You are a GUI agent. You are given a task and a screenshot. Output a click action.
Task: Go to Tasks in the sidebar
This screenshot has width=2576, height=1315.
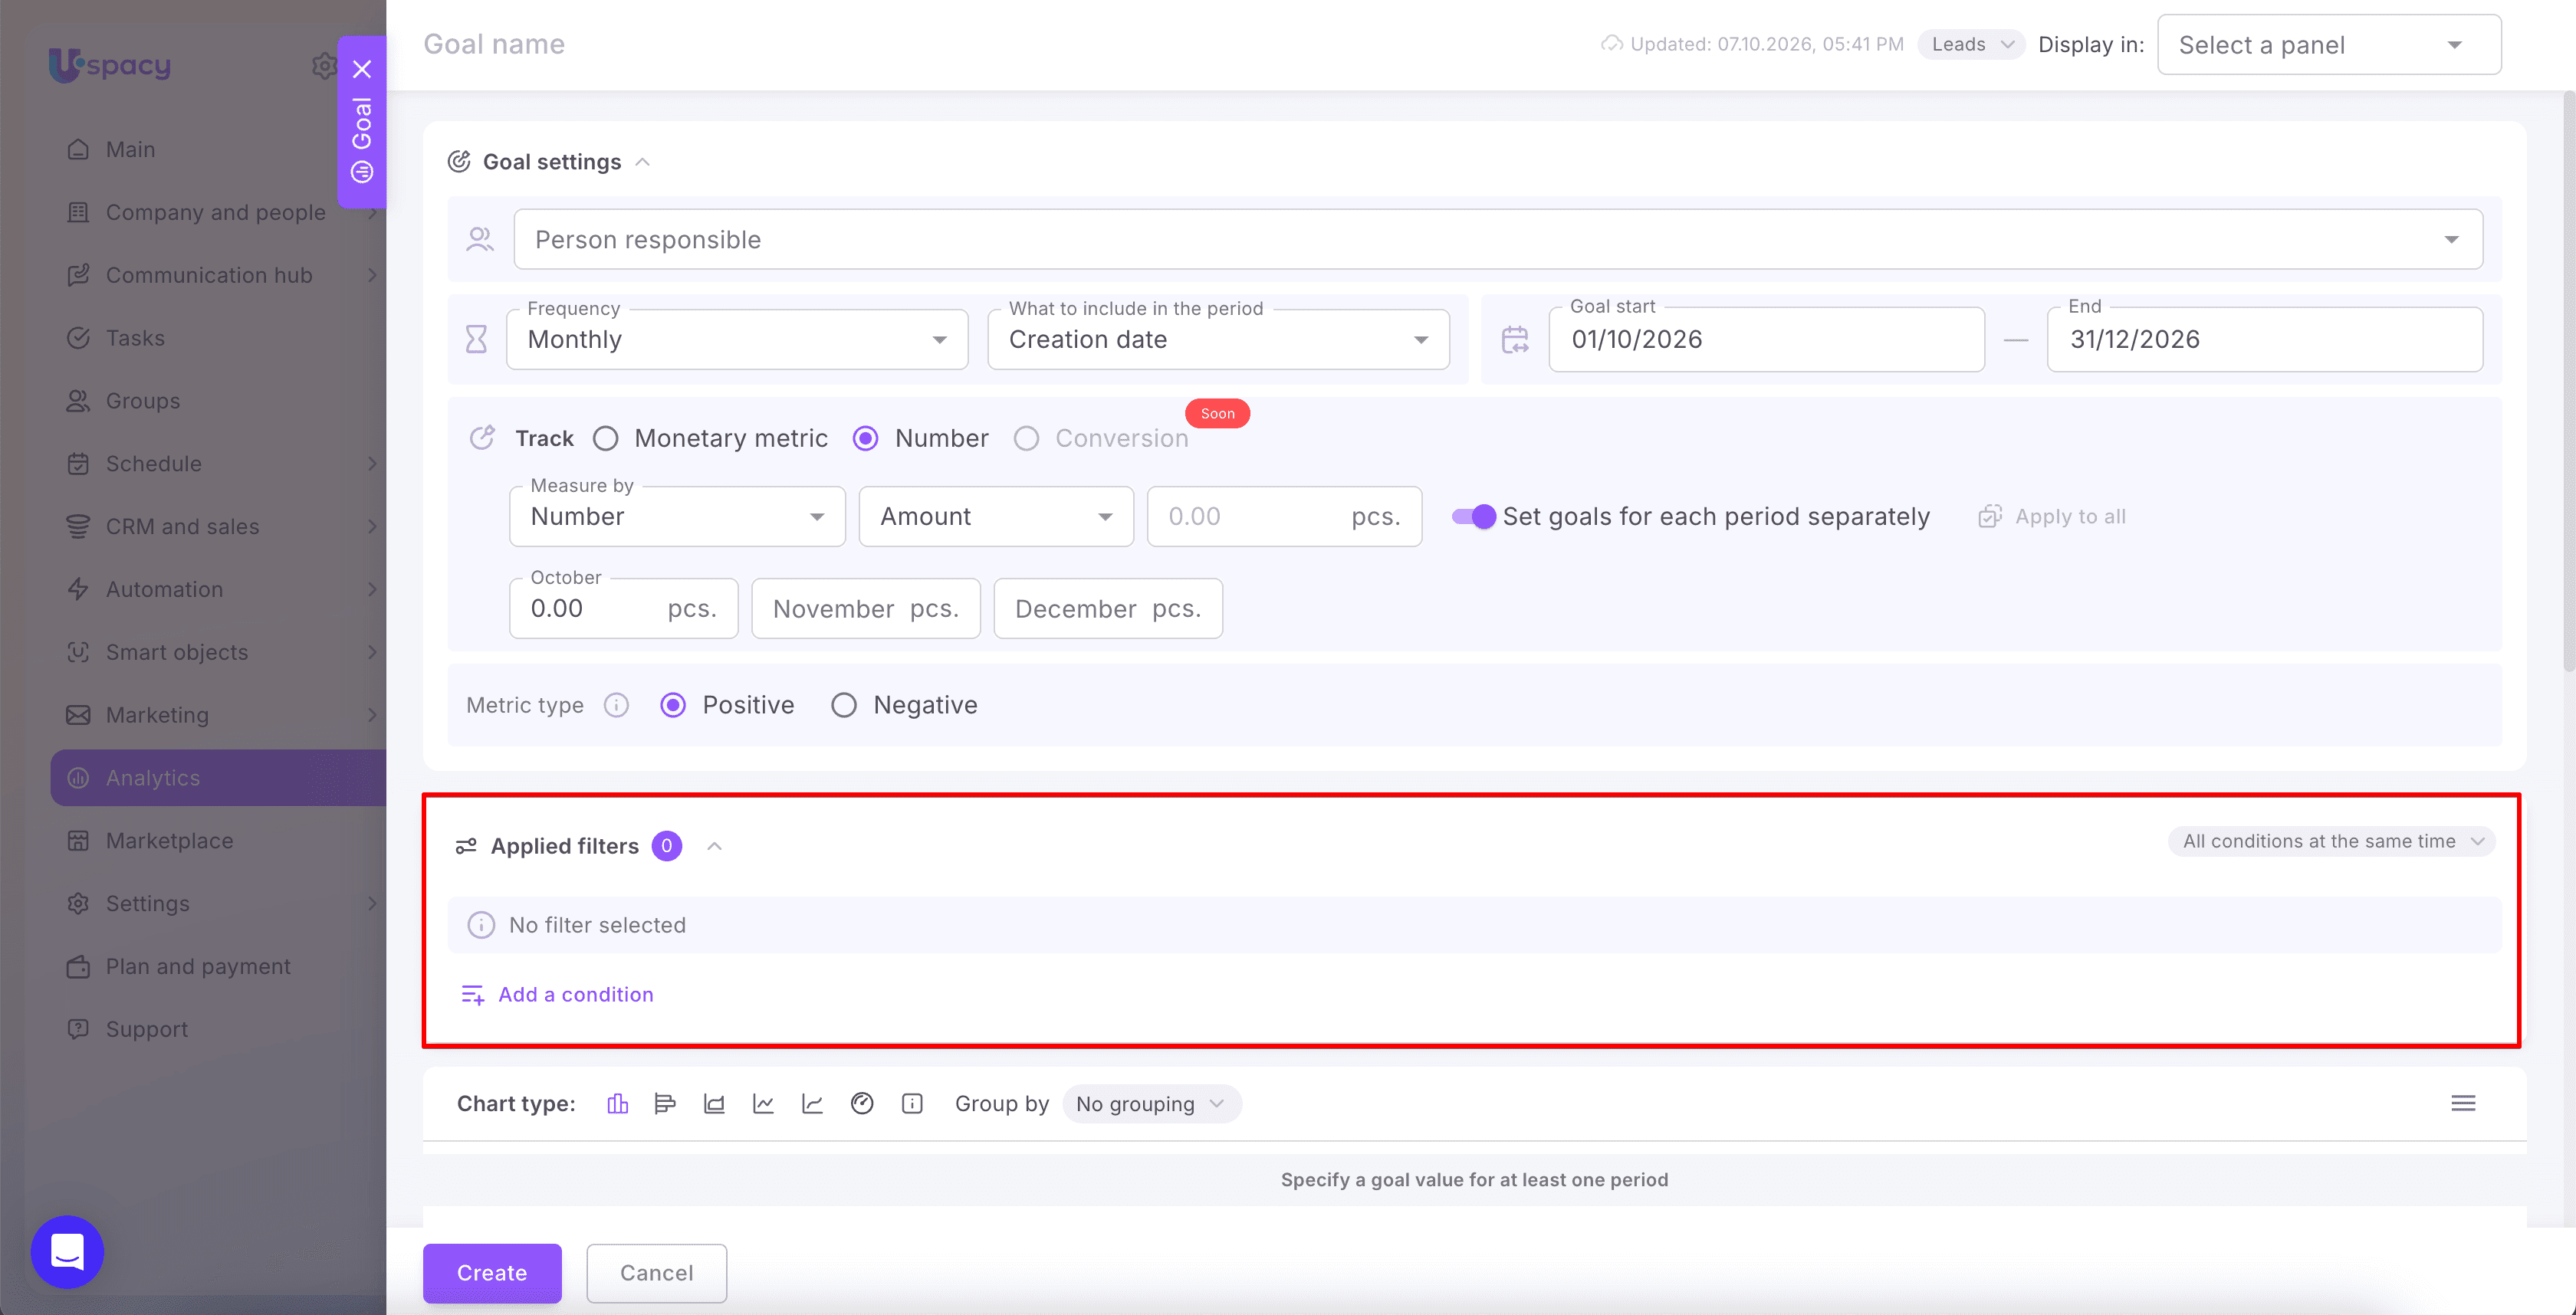(218, 338)
